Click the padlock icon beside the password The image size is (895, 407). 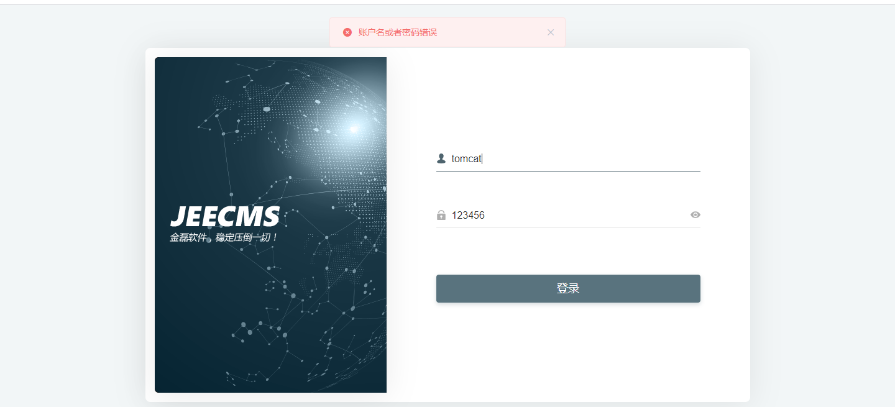(x=441, y=215)
